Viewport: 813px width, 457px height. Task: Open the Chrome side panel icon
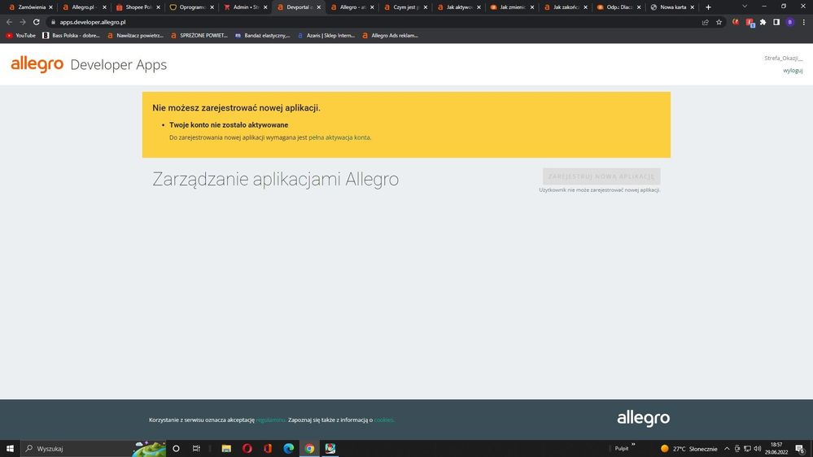point(776,22)
